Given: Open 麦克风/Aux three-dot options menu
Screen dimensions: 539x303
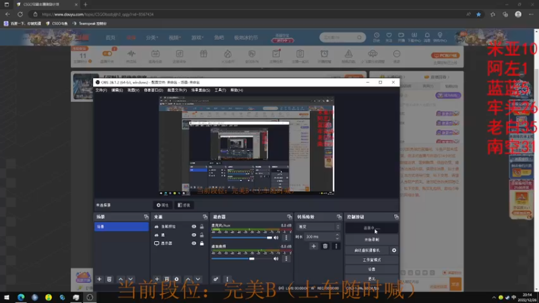Looking at the screenshot, I should point(286,238).
